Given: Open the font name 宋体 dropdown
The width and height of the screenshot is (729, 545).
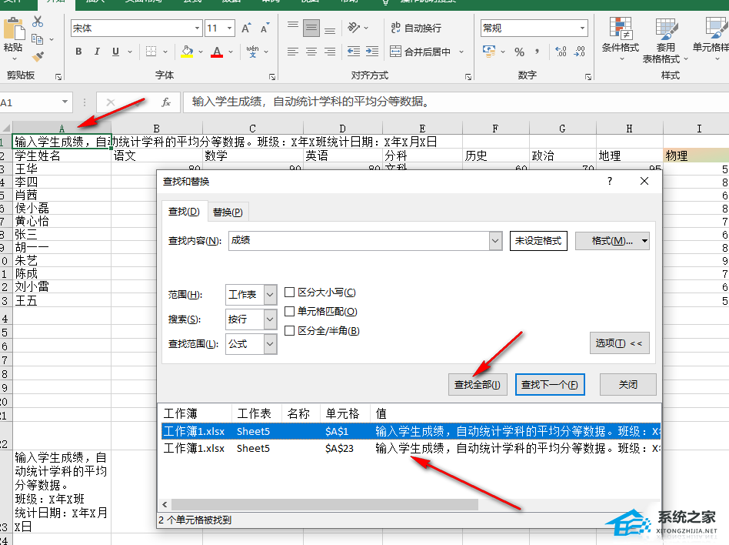Looking at the screenshot, I should (197, 28).
